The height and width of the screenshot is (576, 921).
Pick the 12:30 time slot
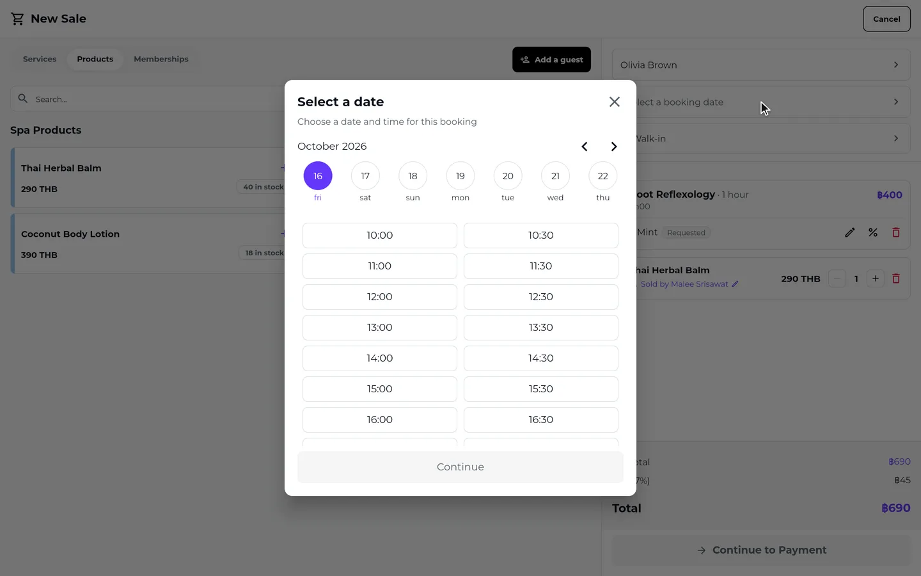[541, 297]
